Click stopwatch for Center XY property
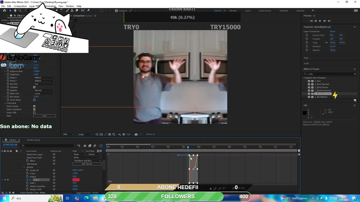Screen dimensions: 360x202 27,170
